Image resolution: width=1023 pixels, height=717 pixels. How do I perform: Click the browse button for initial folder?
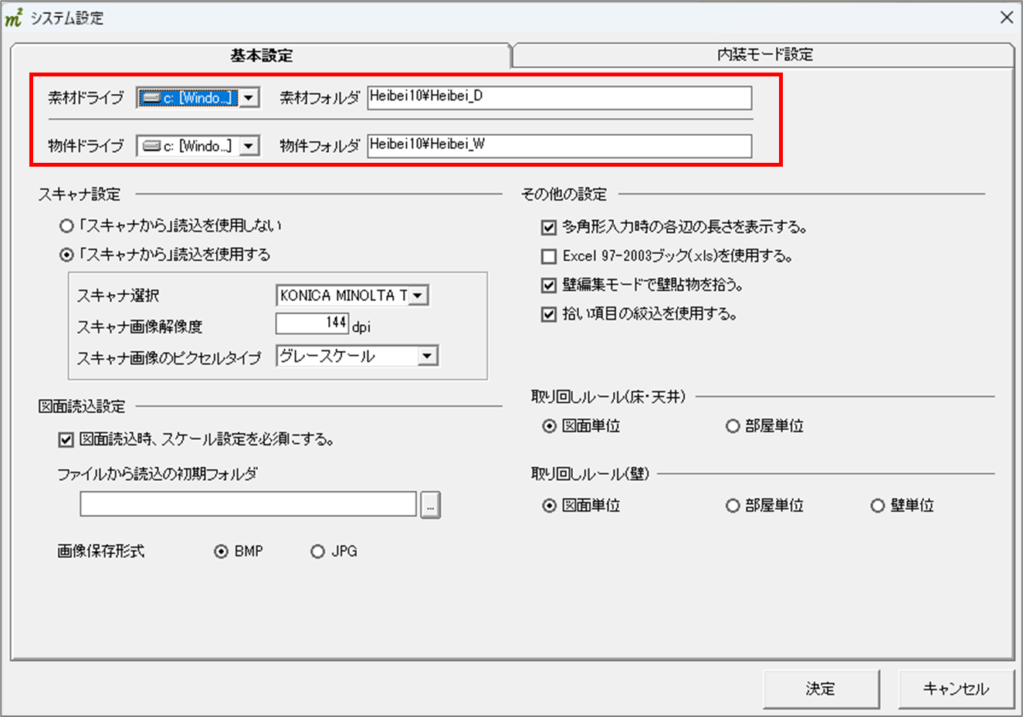pos(430,506)
